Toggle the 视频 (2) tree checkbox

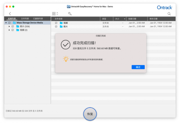[13, 30]
